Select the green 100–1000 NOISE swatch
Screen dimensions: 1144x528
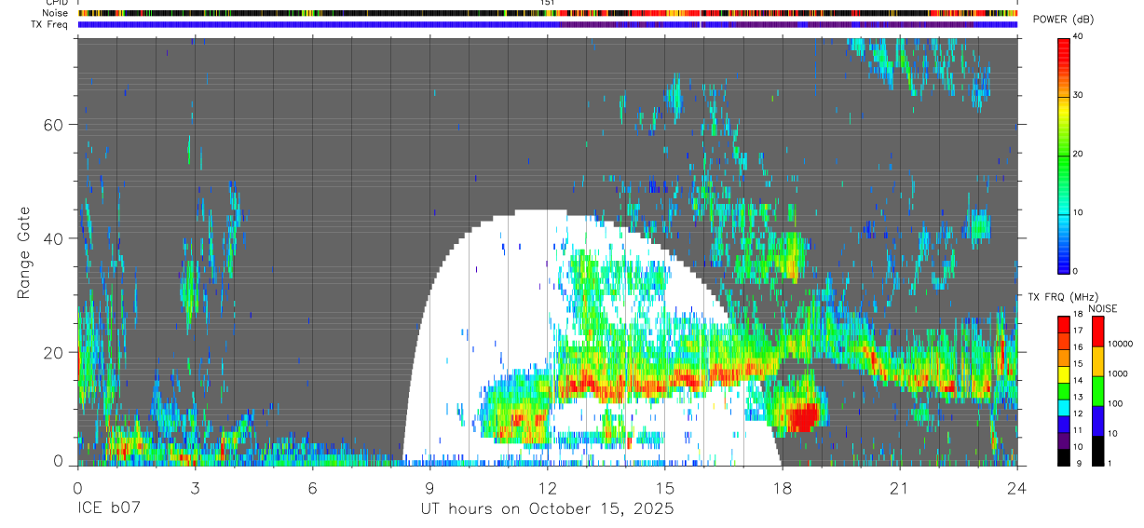pyautogui.click(x=1097, y=390)
